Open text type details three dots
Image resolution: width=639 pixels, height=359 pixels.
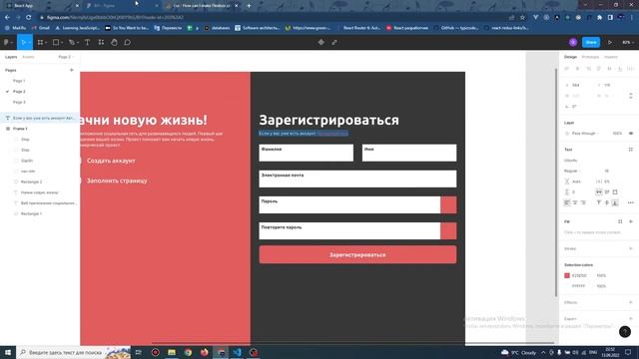631,202
